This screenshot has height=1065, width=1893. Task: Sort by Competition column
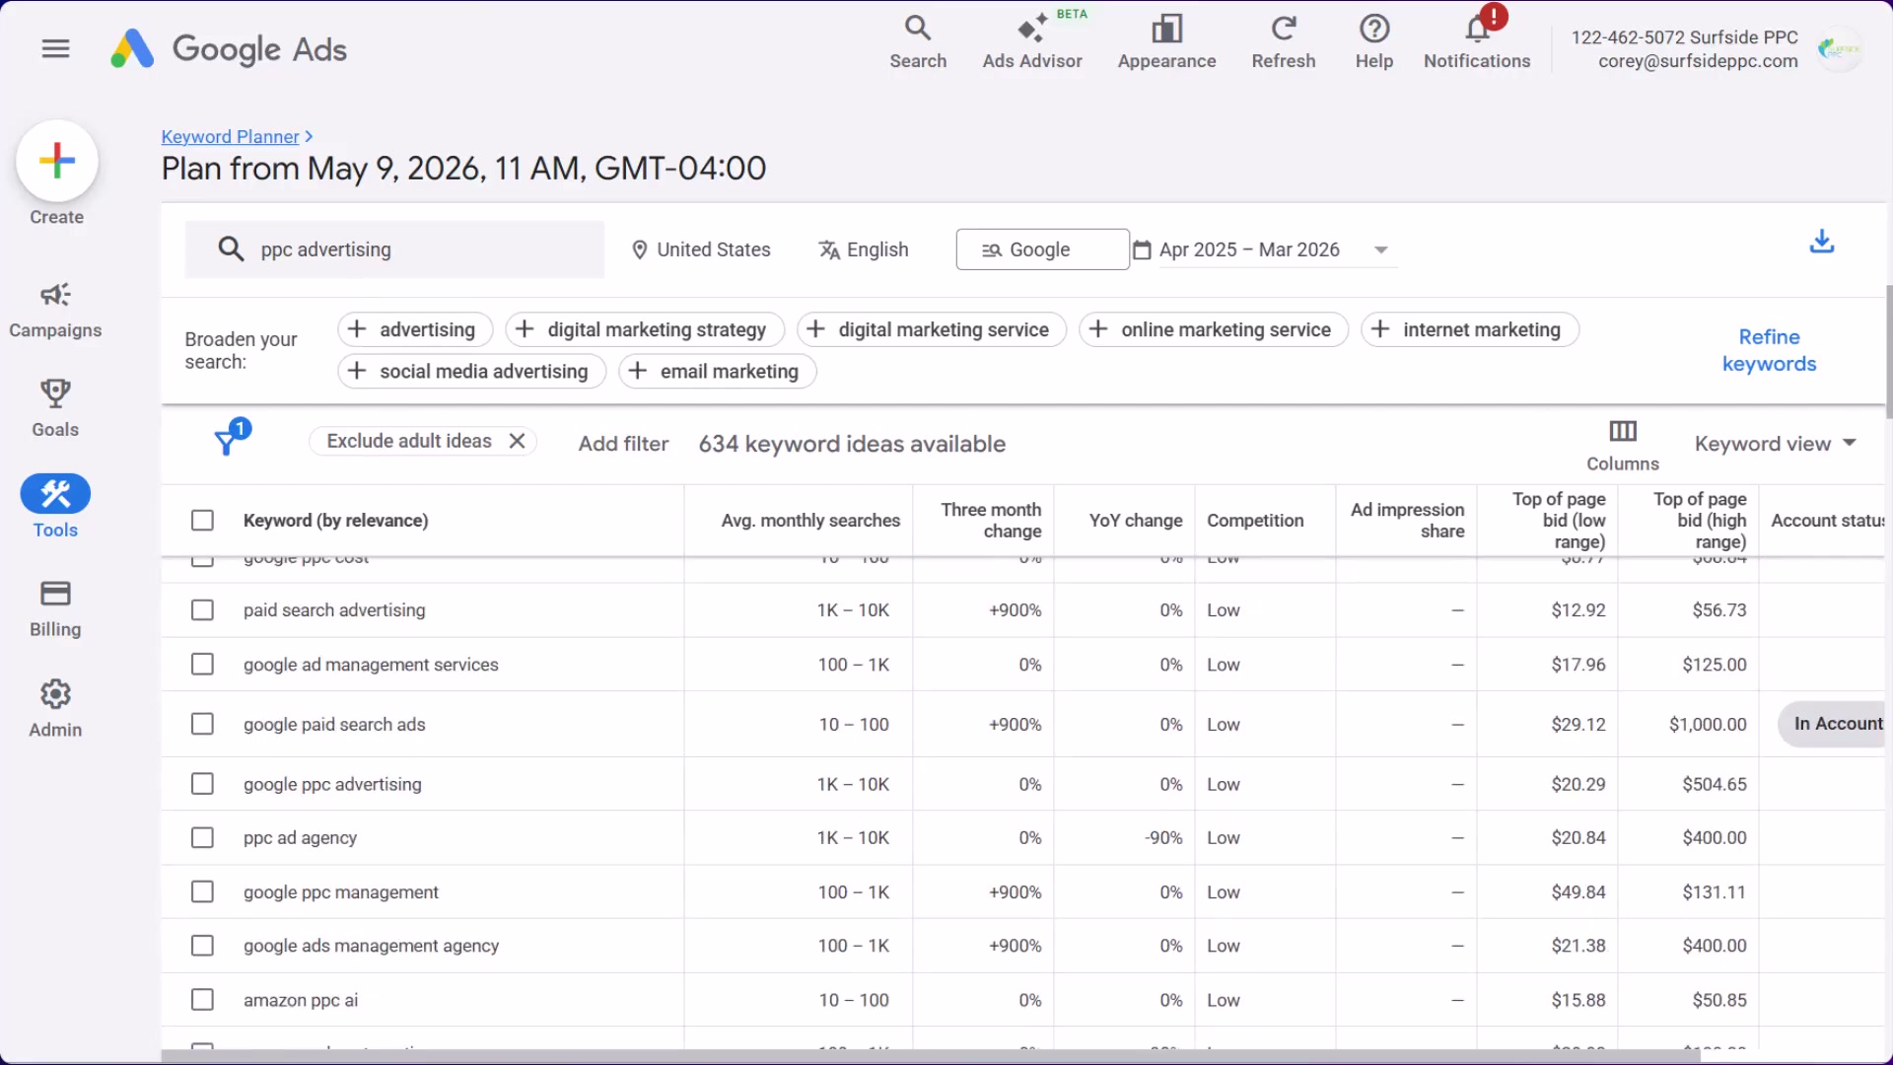click(x=1255, y=520)
